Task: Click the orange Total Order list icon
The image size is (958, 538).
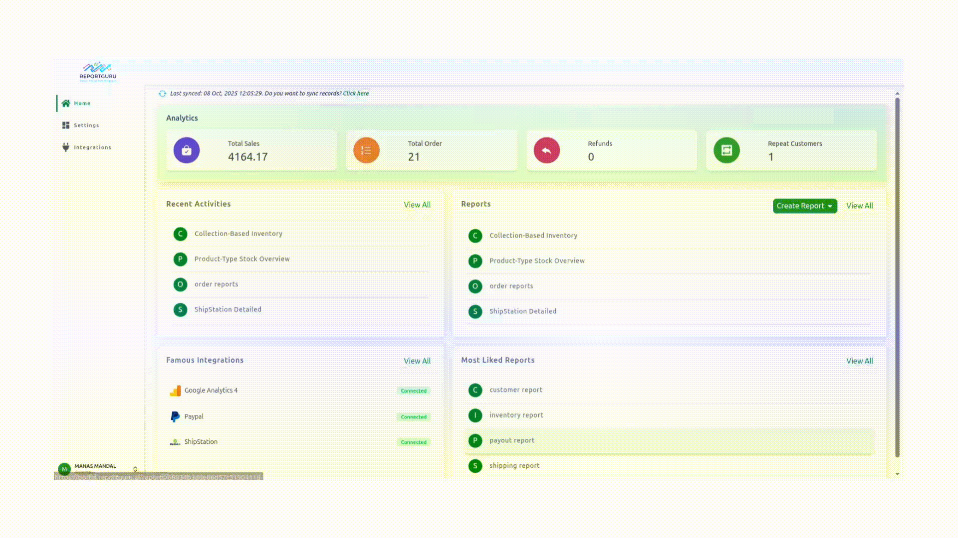Action: (x=366, y=150)
